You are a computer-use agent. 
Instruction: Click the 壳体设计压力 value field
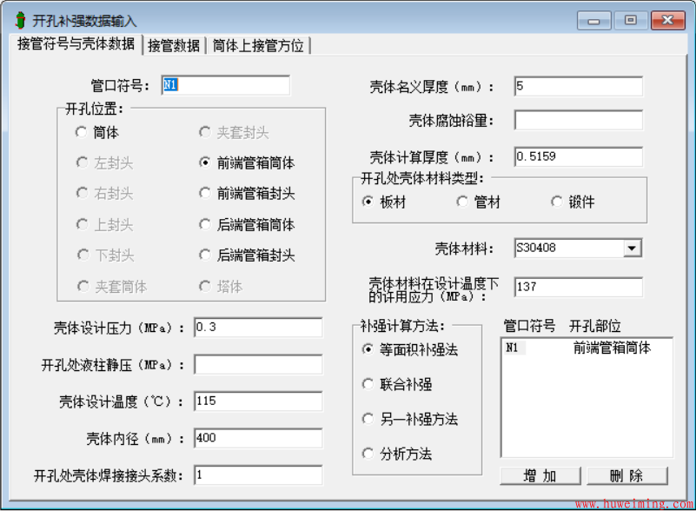(258, 328)
